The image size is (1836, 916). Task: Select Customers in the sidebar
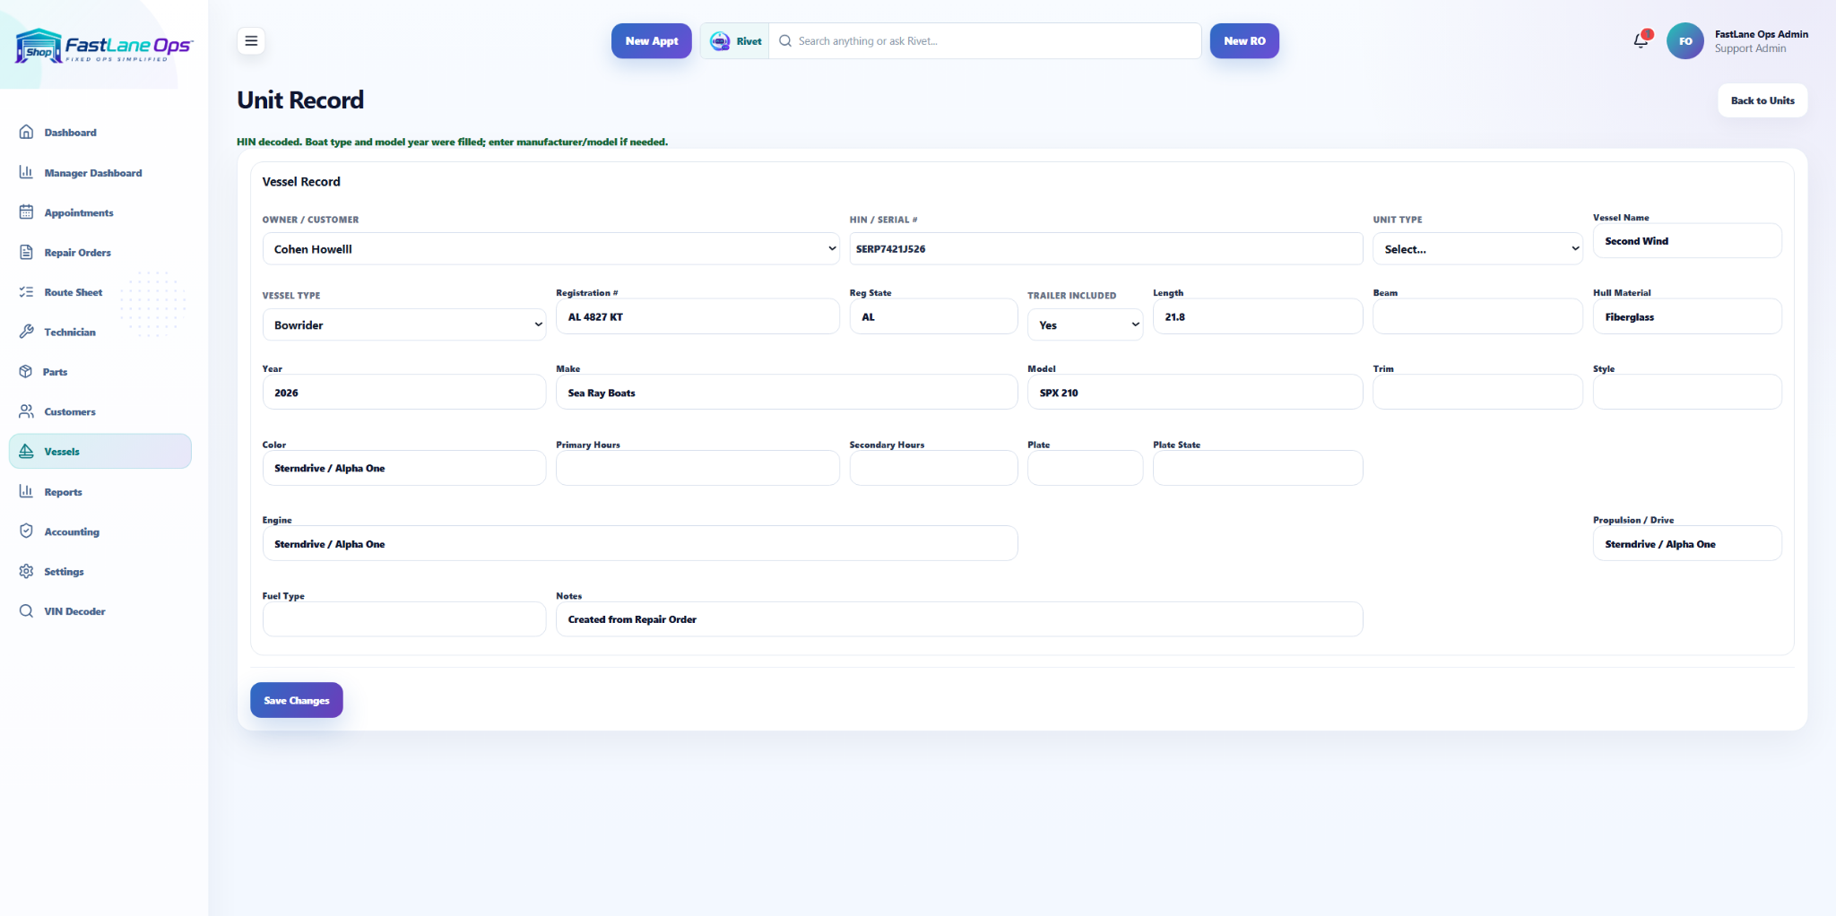coord(100,411)
